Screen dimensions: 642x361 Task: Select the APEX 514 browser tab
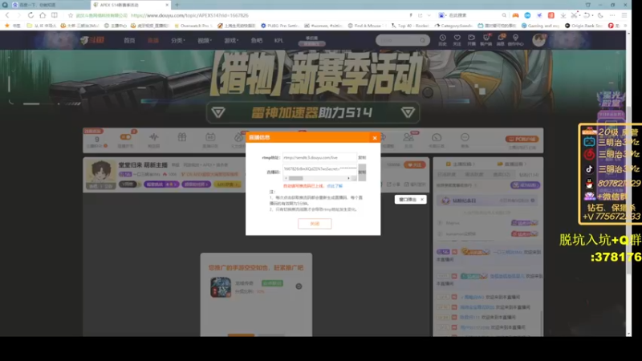click(x=131, y=5)
